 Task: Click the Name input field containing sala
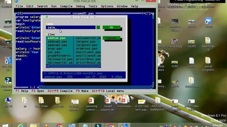point(71,28)
